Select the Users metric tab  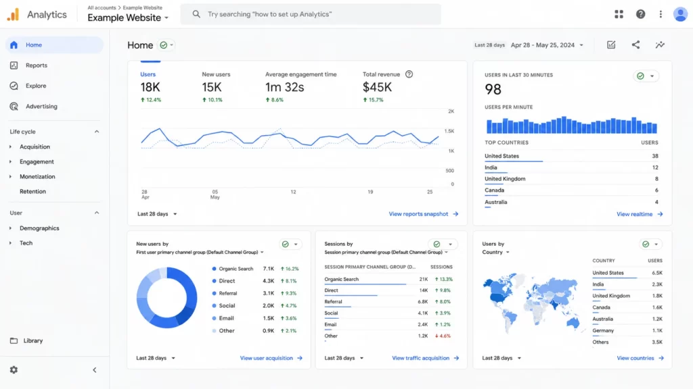(151, 86)
